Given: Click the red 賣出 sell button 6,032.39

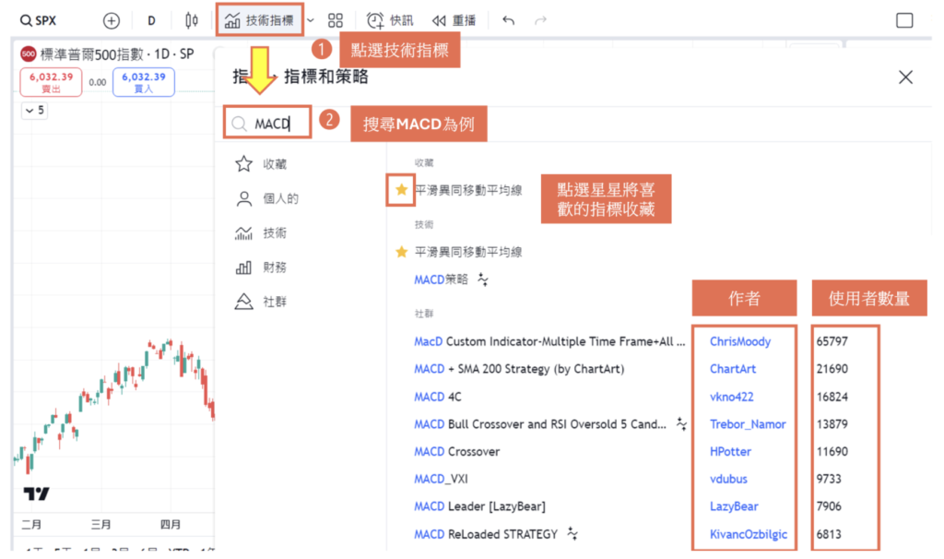Looking at the screenshot, I should click(x=52, y=82).
